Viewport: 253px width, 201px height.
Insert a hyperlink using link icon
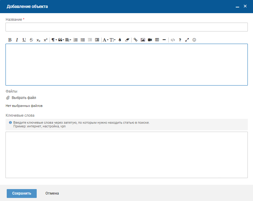coord(136,40)
